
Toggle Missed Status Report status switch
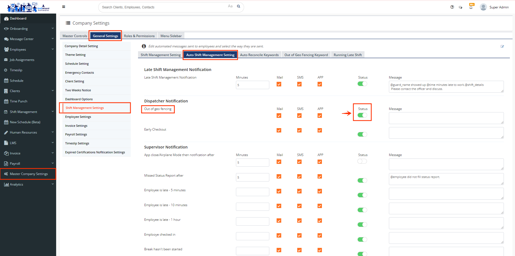362,180
